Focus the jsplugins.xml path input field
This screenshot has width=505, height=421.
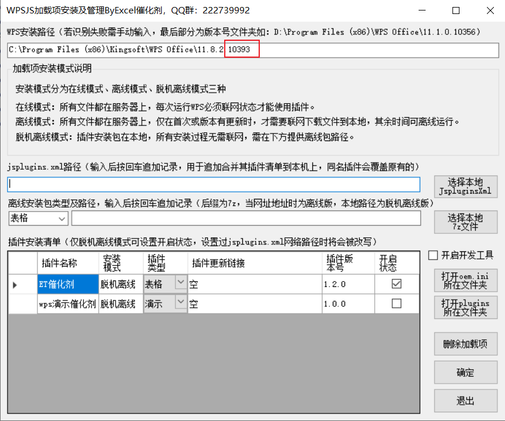(x=214, y=184)
